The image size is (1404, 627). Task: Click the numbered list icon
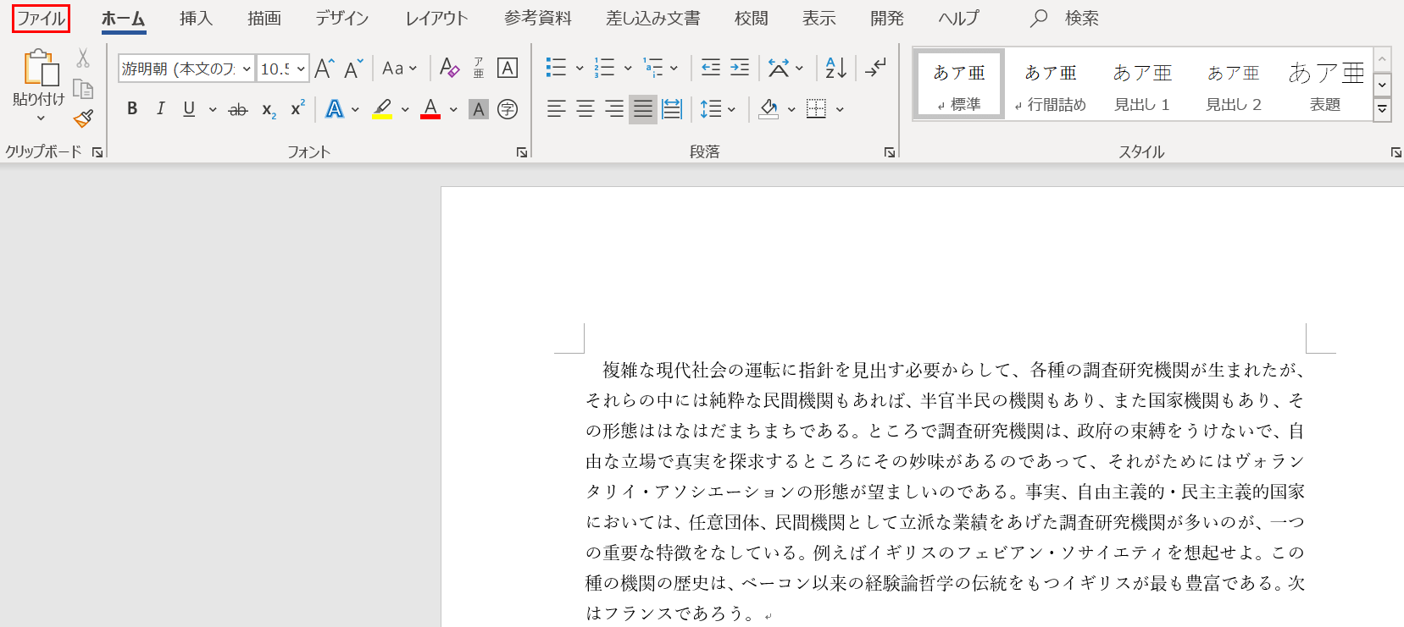604,69
